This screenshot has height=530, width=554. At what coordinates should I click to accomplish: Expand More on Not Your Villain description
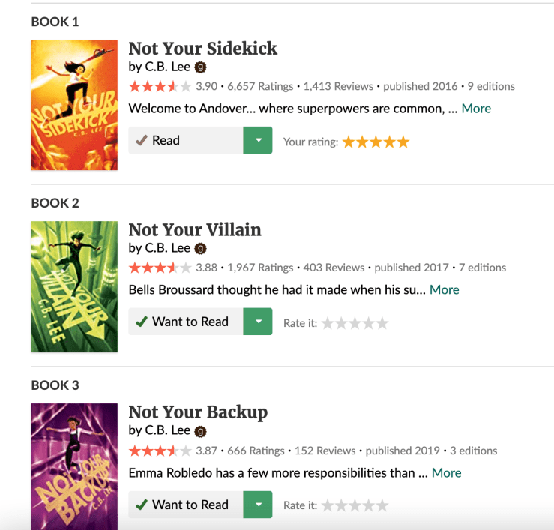click(x=444, y=290)
